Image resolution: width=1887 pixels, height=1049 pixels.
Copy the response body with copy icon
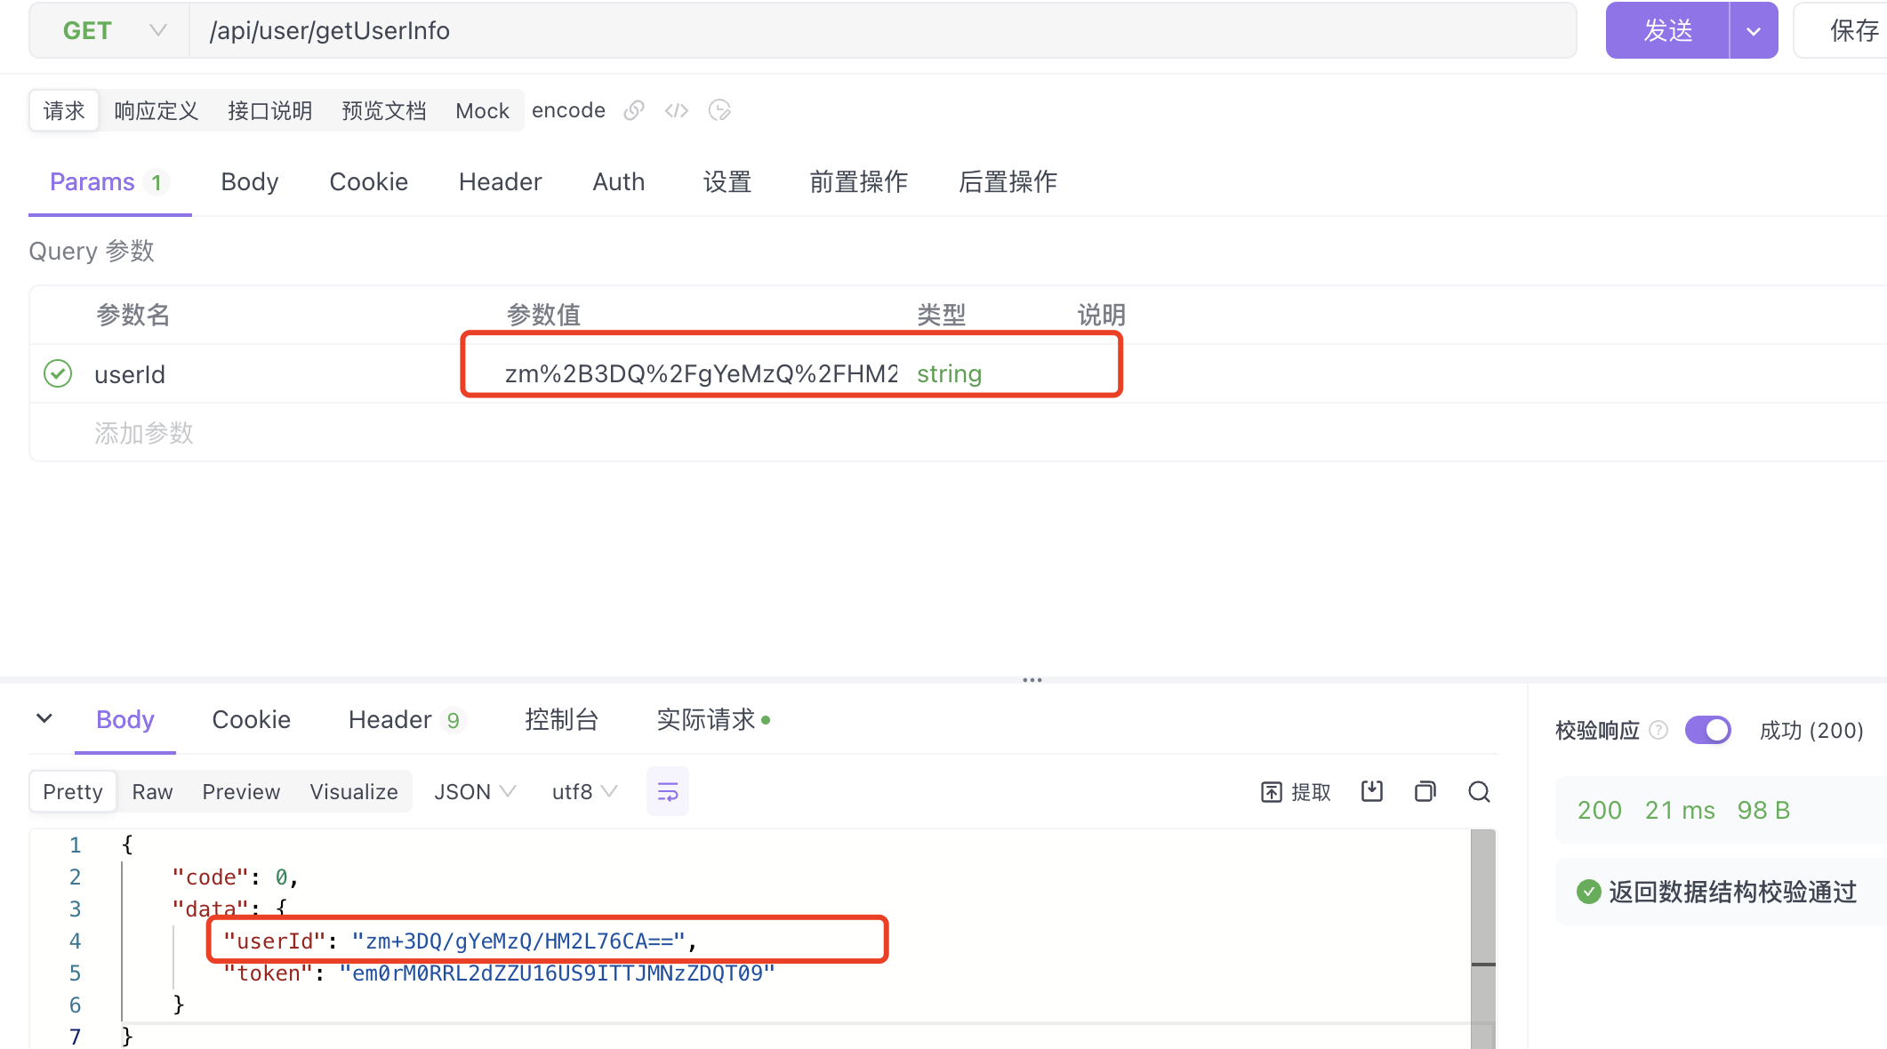click(1425, 791)
